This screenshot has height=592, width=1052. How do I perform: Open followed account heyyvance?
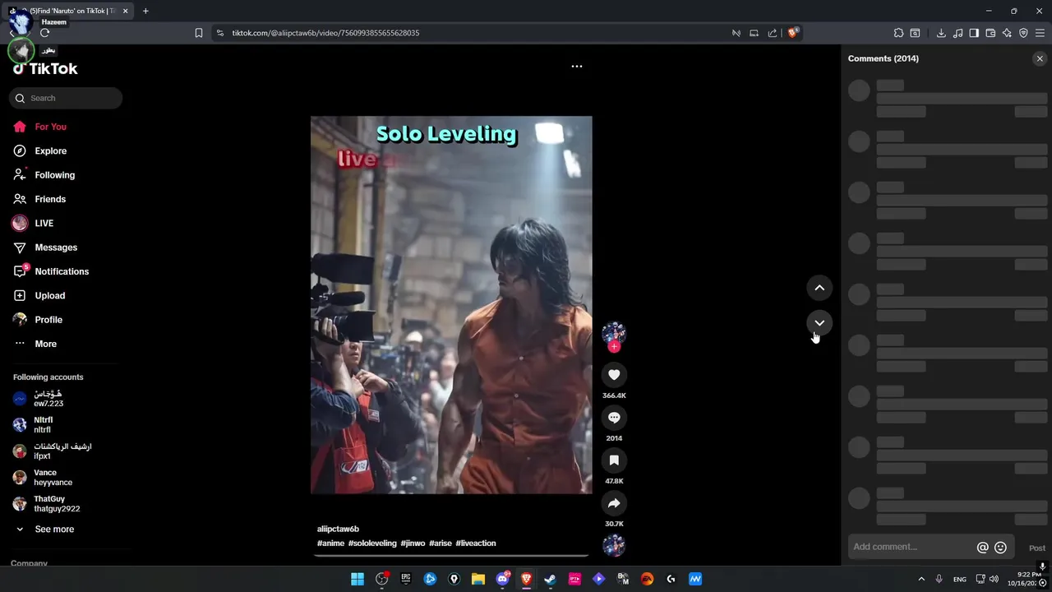(x=53, y=478)
